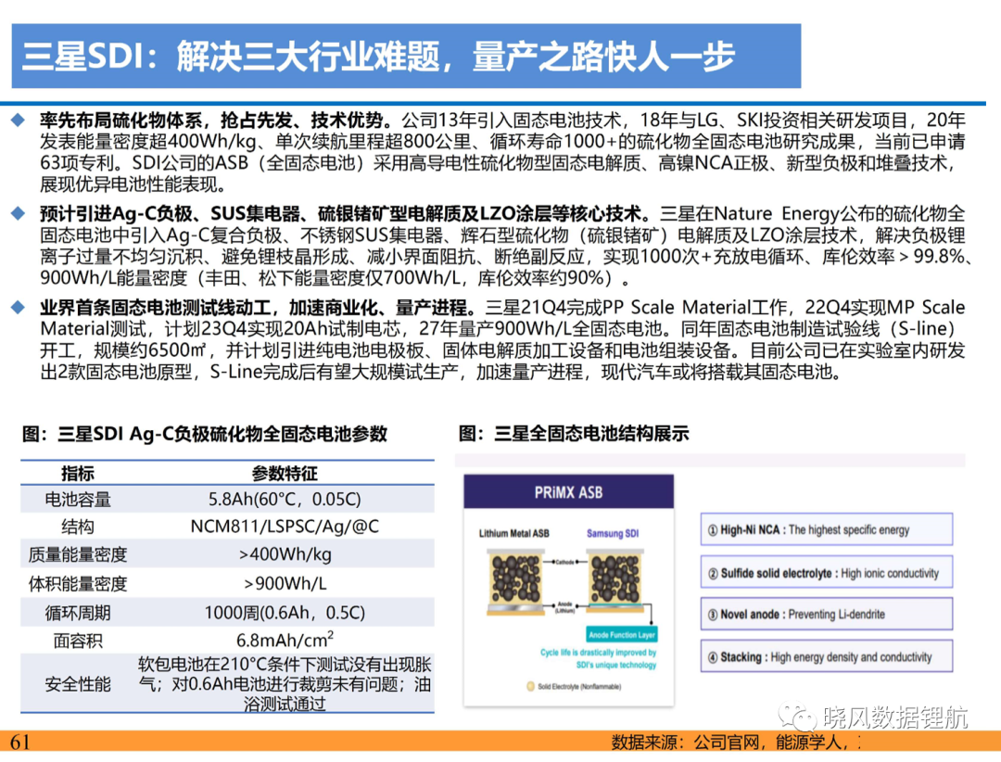The width and height of the screenshot is (1001, 762).
Task: Select the value >900Wh/L
Action: click(285, 584)
